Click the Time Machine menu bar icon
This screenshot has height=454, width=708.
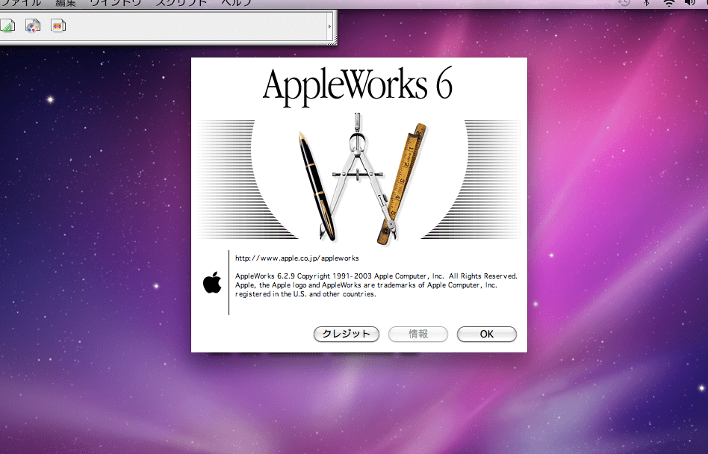point(624,2)
